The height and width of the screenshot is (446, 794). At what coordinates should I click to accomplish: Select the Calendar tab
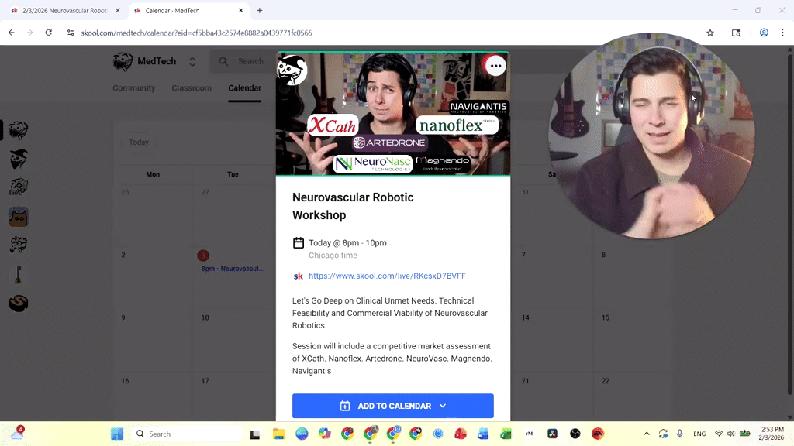[244, 88]
